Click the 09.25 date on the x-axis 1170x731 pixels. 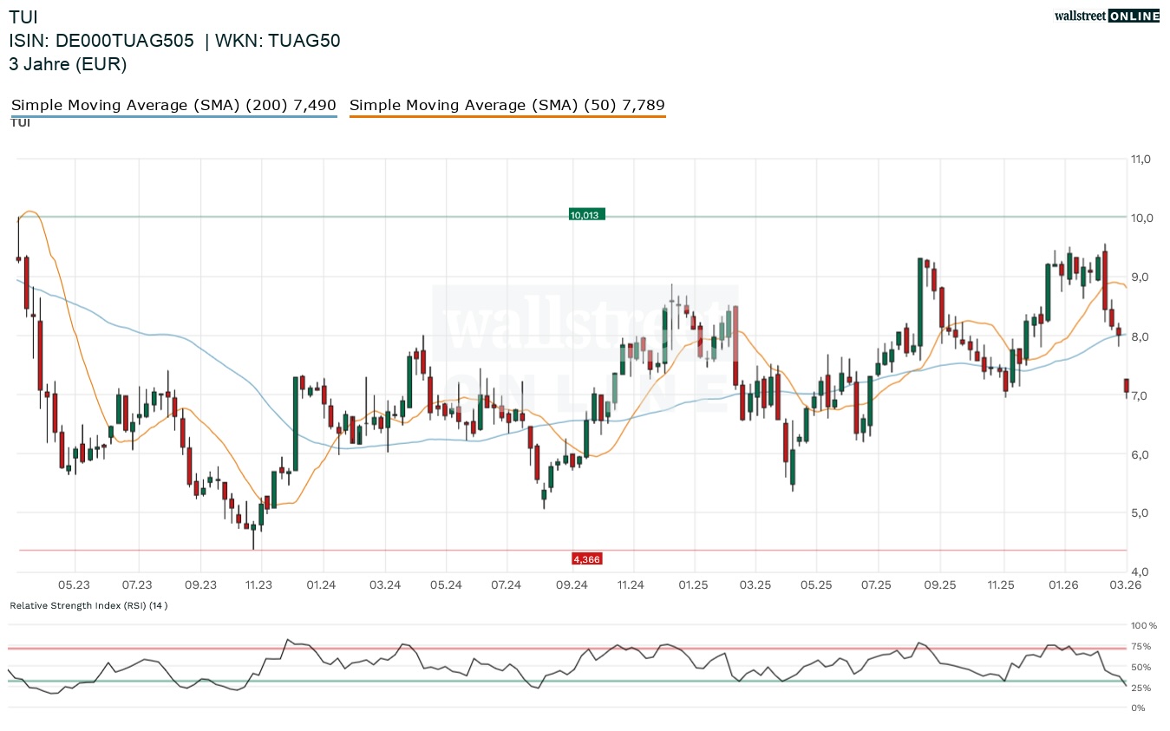click(940, 585)
